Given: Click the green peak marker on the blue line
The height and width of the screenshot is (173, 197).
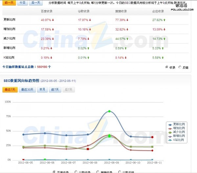Looking at the screenshot, I should [x=109, y=111].
